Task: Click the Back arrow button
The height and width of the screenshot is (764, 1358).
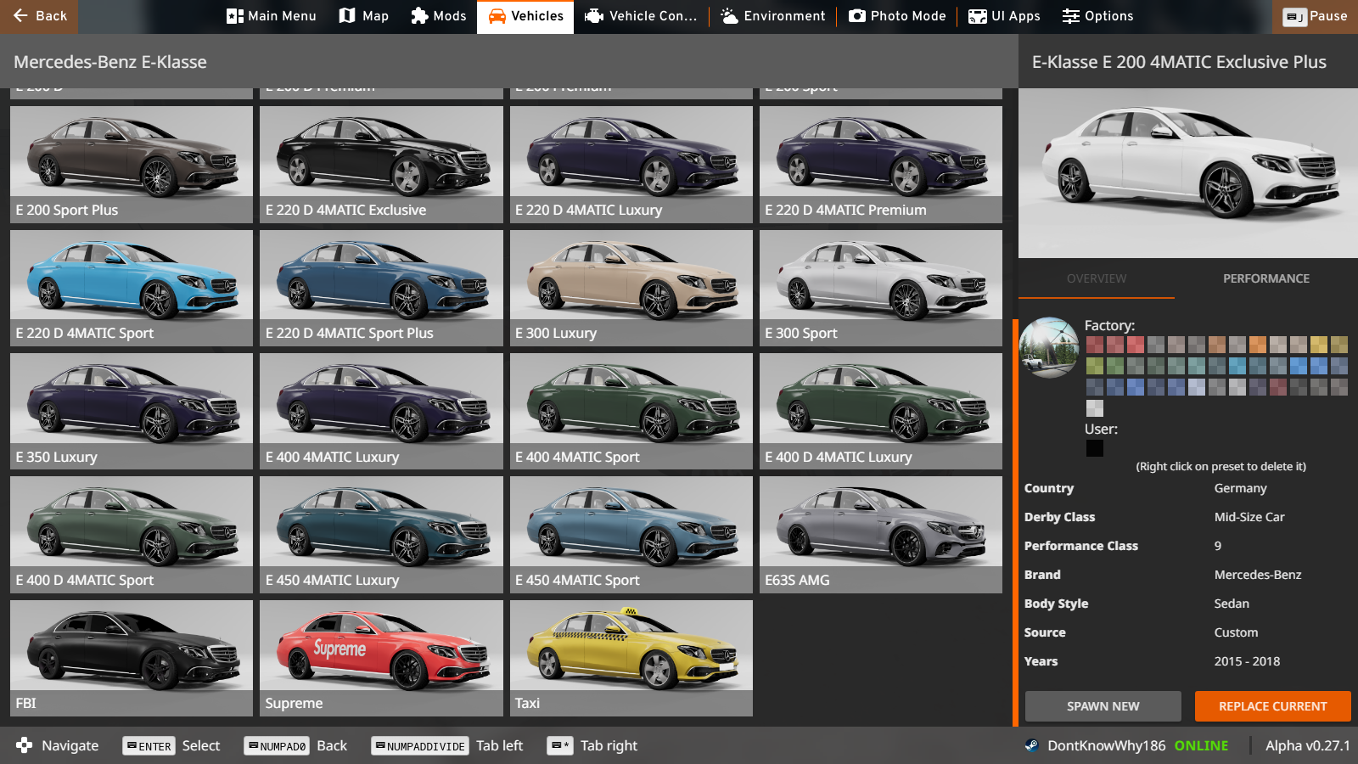Action: click(39, 16)
